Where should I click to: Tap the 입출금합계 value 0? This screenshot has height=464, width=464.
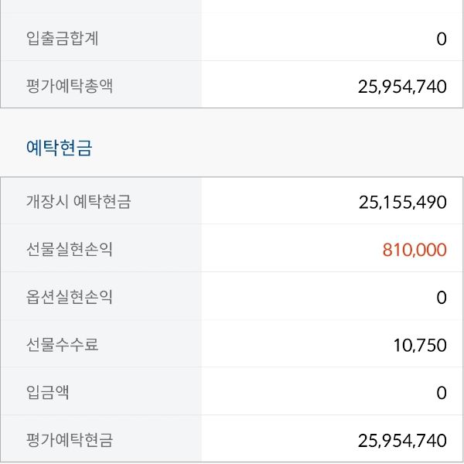[441, 39]
